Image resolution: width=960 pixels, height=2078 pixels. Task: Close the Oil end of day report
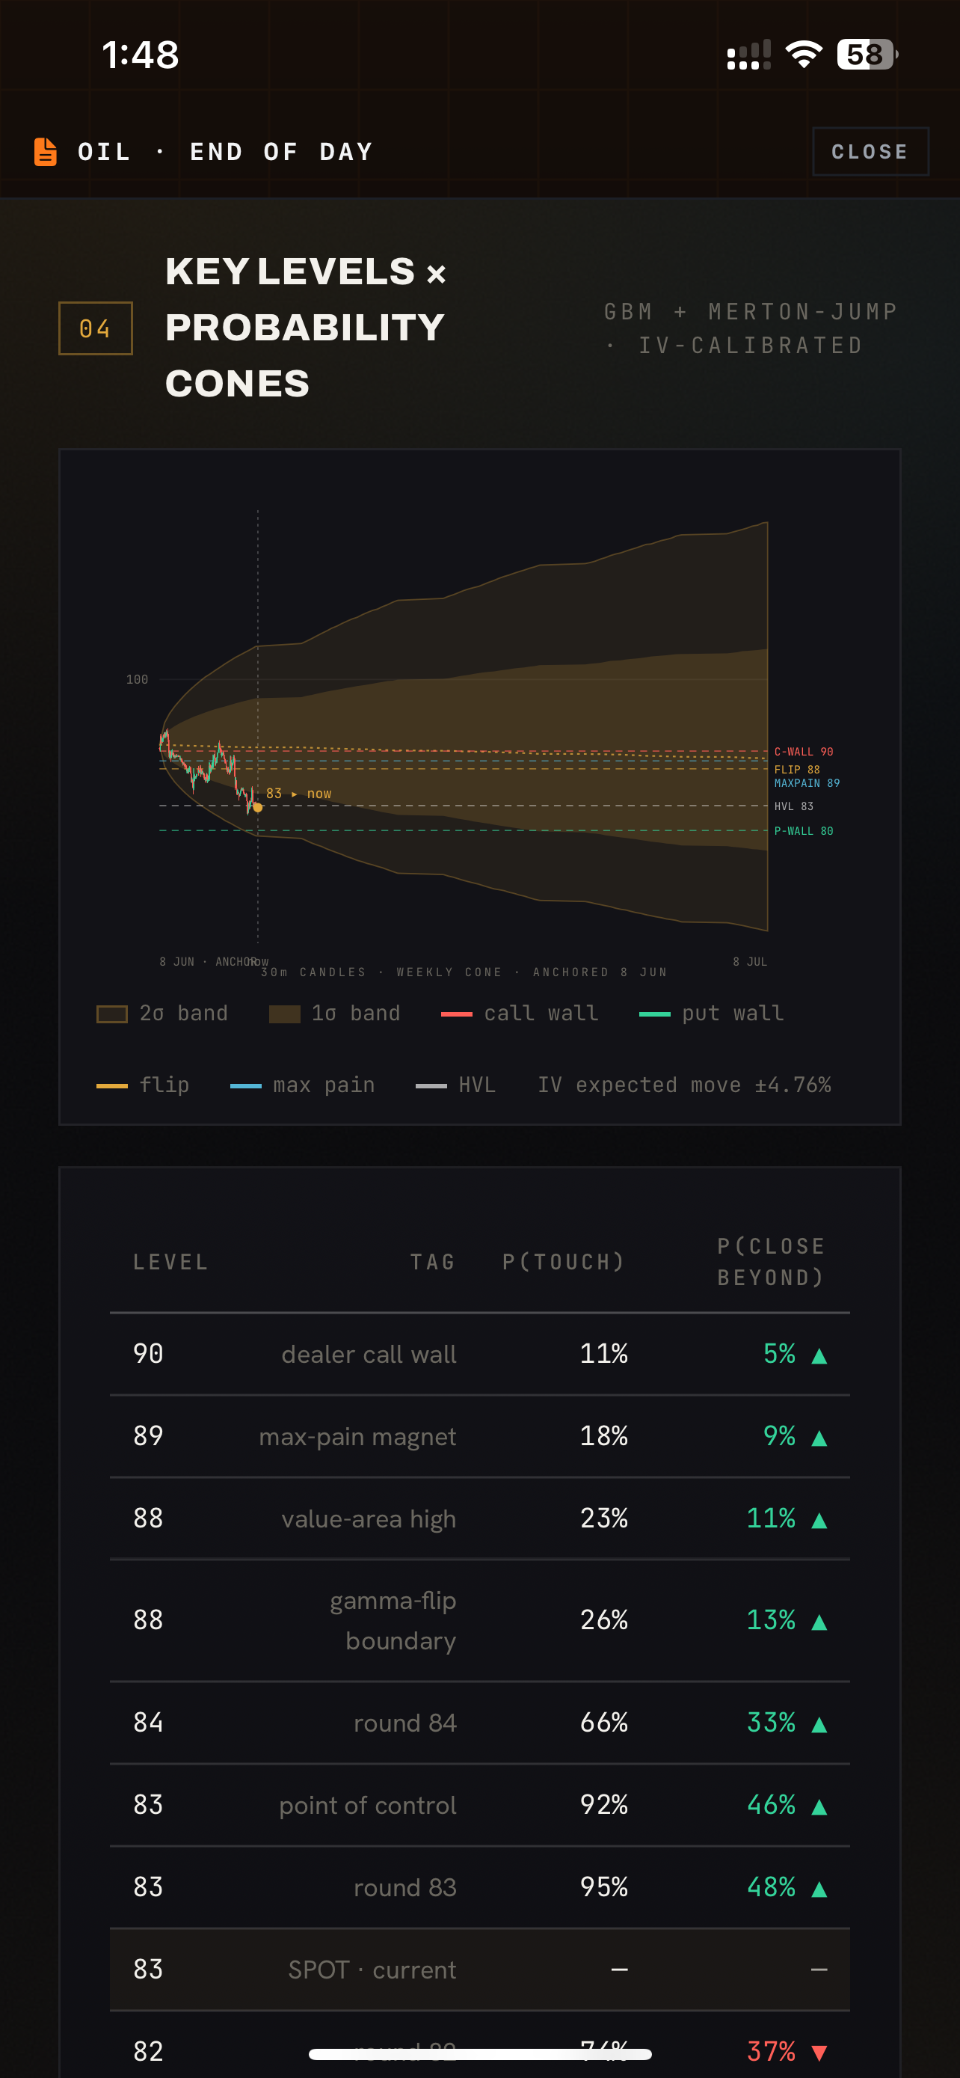pyautogui.click(x=870, y=152)
